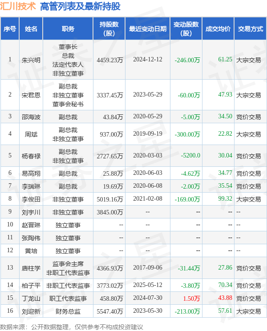Click the 财务总监 position cell
The width and height of the screenshot is (267, 331).
[68, 311]
